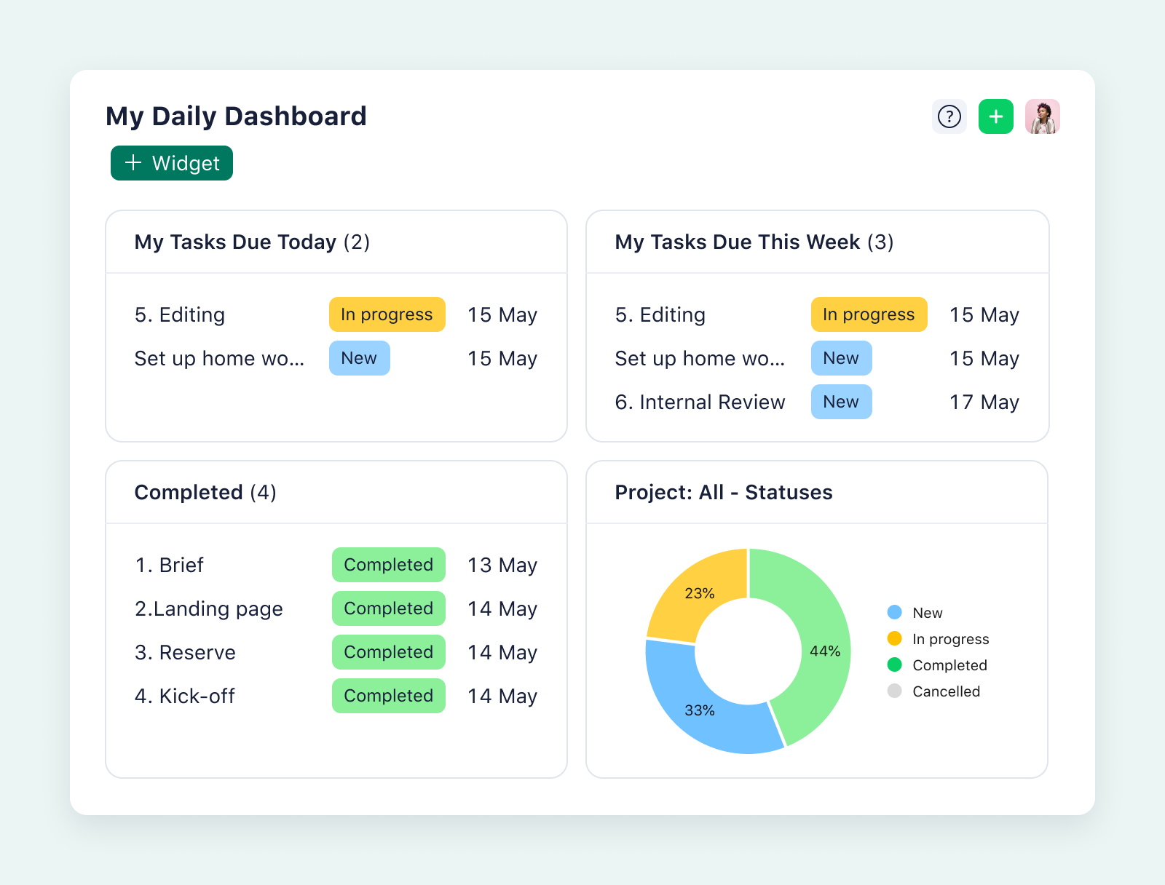Select the Kick-off task row

click(x=184, y=696)
